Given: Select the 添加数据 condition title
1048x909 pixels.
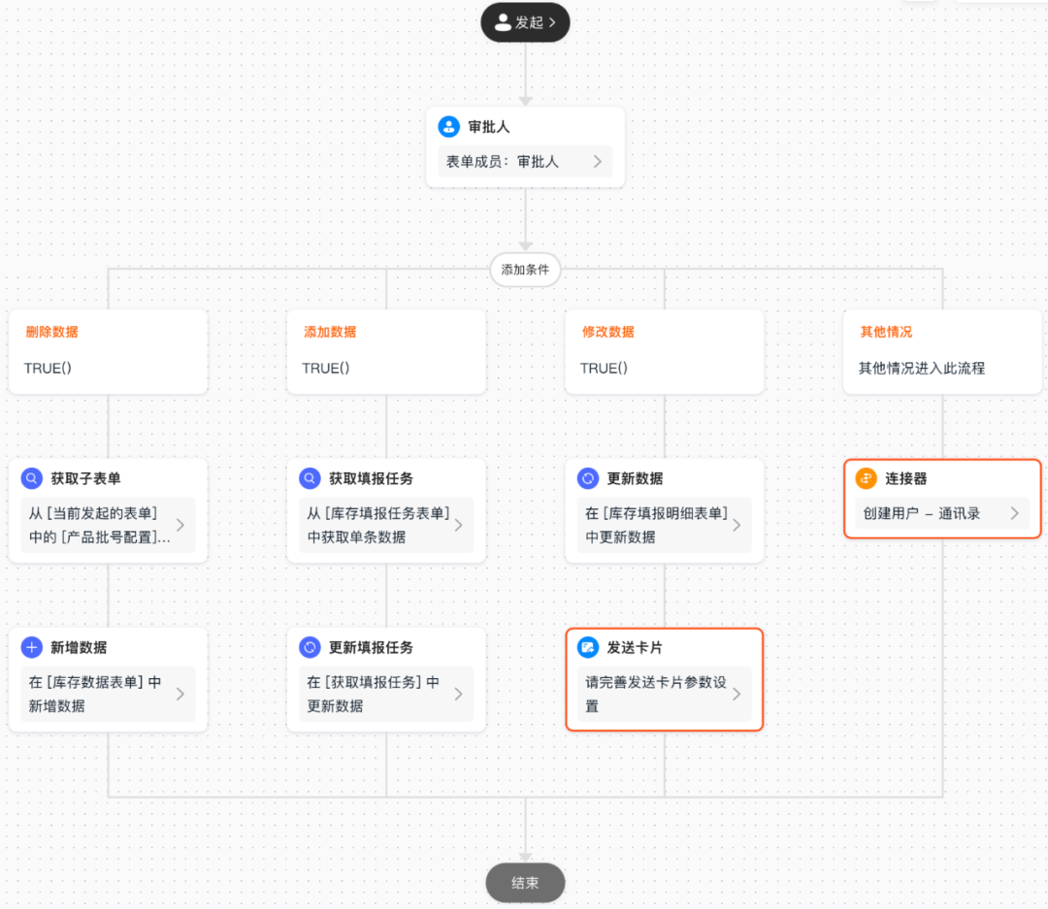Looking at the screenshot, I should pos(330,332).
